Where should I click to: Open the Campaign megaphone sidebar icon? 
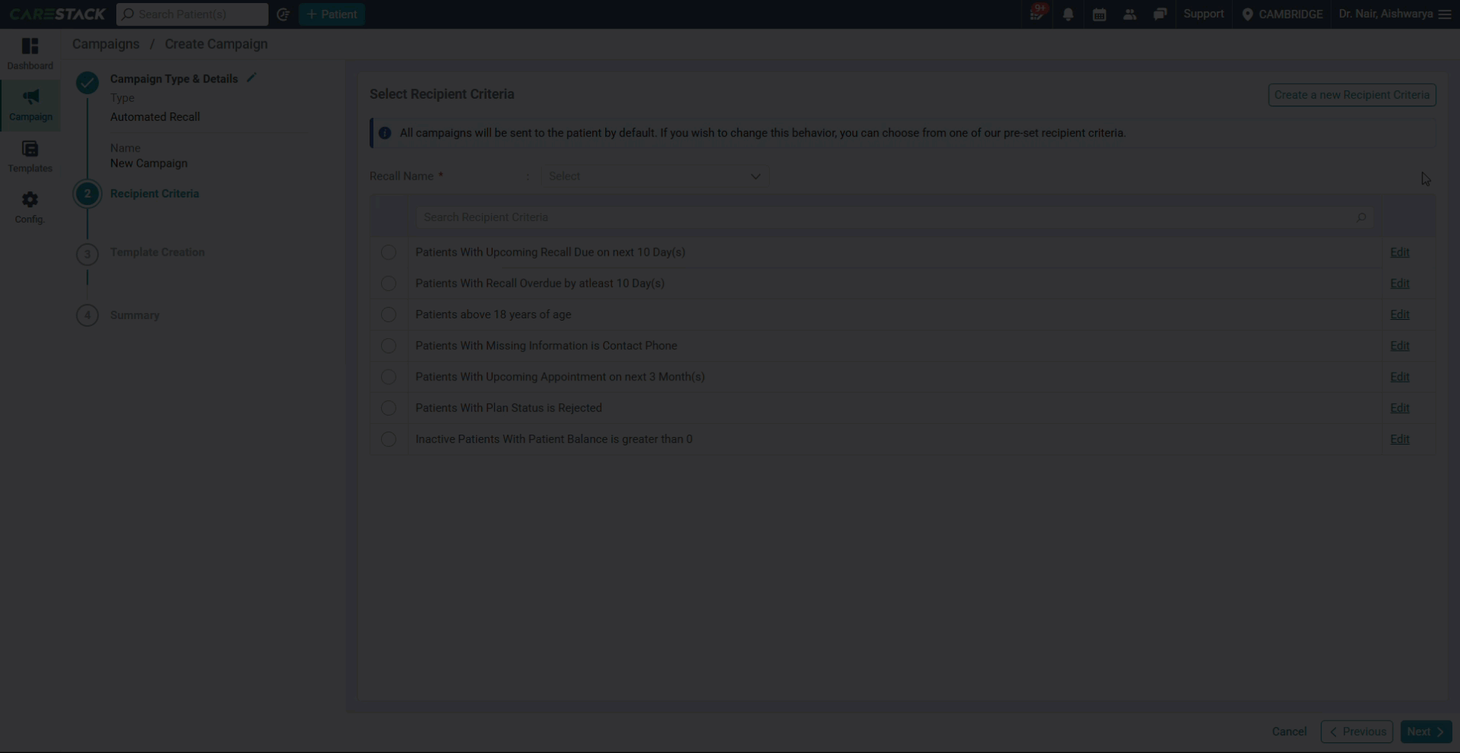pos(30,106)
